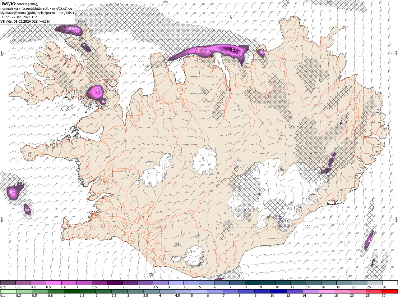Pick the red-pink 25–30 rain scale swatch
The image size is (398, 298).
(x=374, y=291)
